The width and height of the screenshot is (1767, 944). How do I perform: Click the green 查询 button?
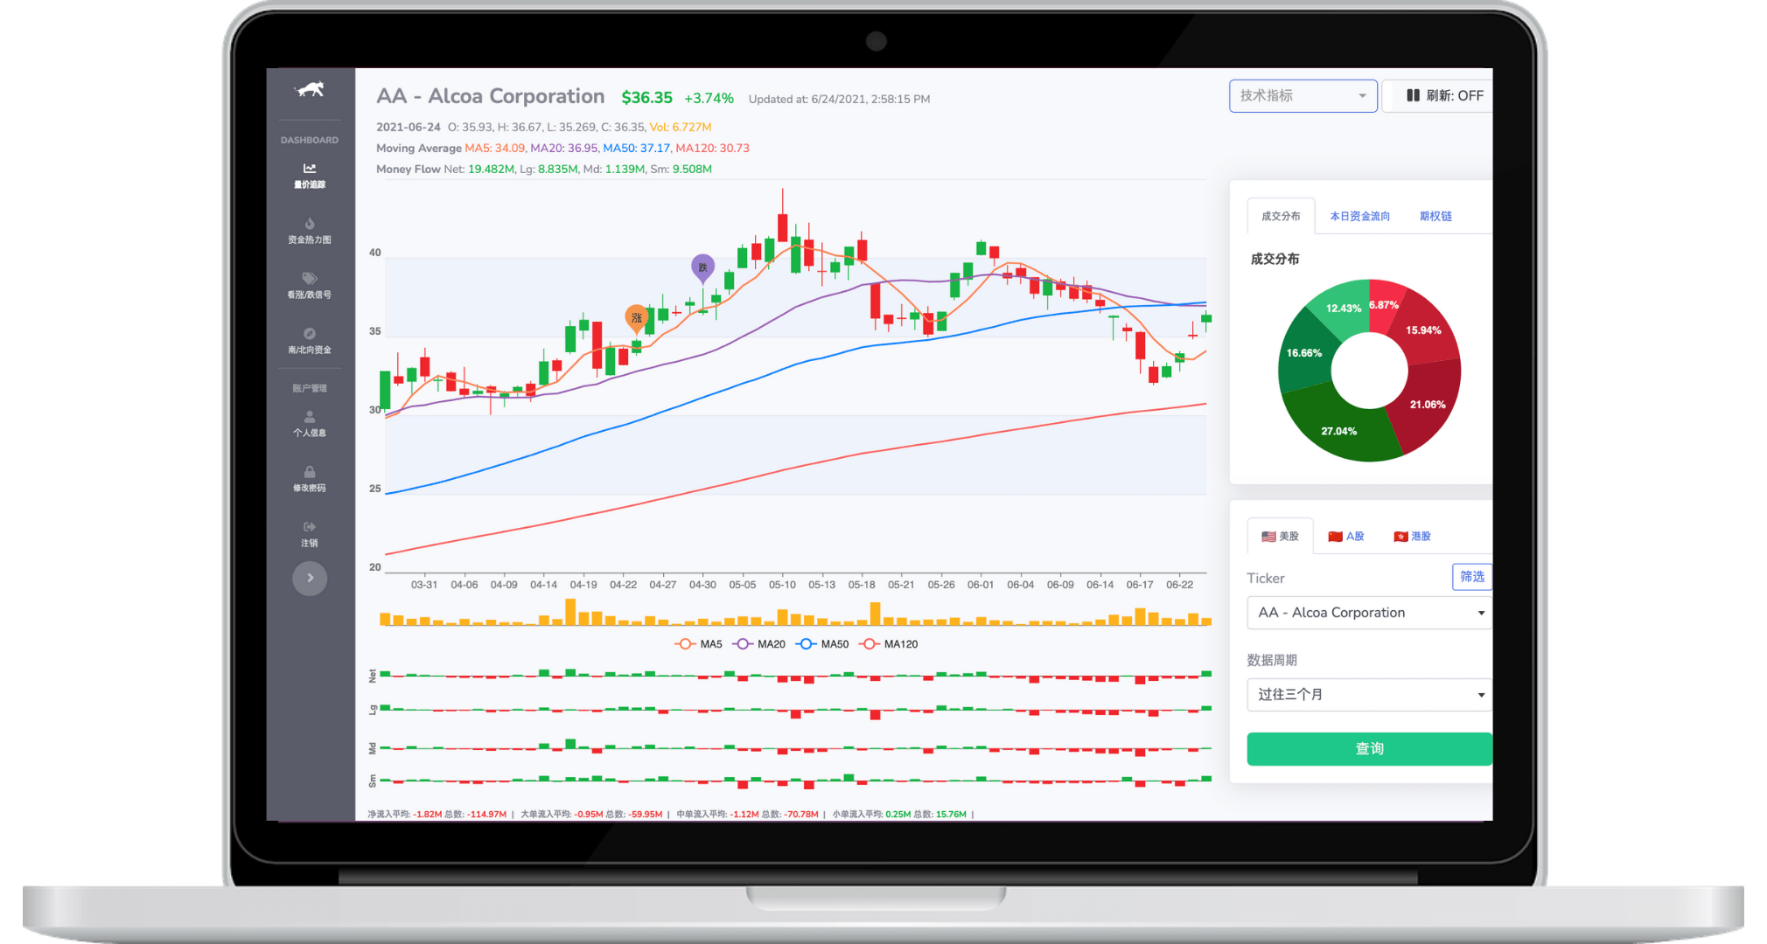point(1368,749)
